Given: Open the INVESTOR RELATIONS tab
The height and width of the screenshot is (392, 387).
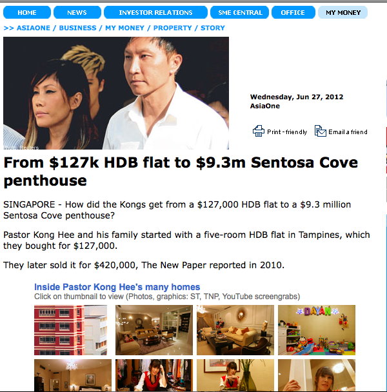Looking at the screenshot, I should [155, 12].
